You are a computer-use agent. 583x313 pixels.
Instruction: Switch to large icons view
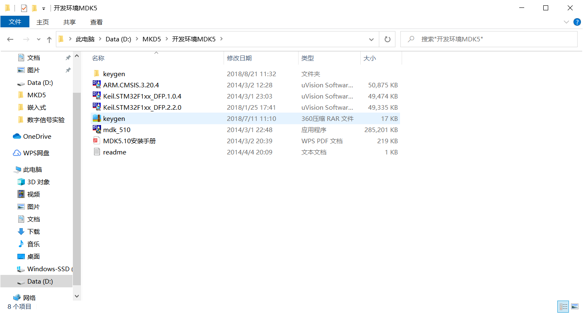[574, 306]
